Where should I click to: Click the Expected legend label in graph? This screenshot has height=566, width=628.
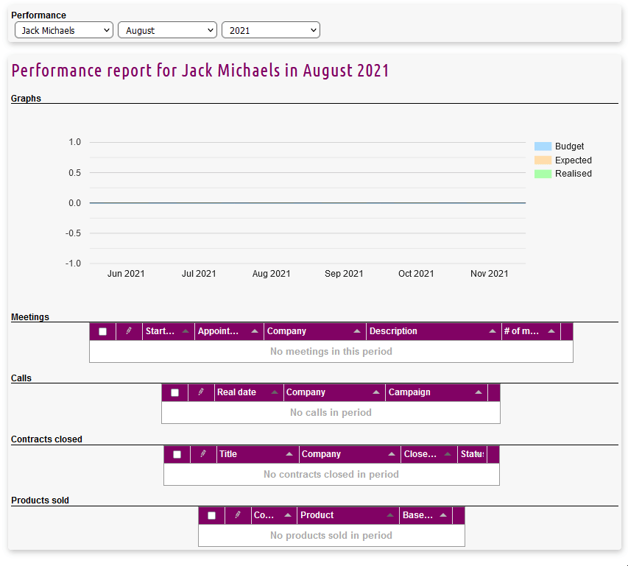point(573,160)
